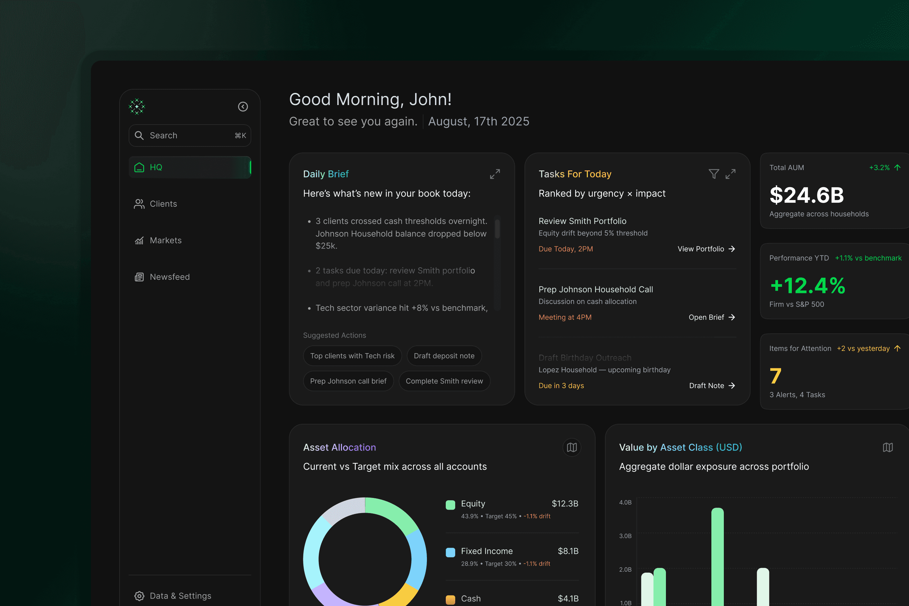Click the map icon on Value by Asset Class card
909x606 pixels.
[888, 447]
